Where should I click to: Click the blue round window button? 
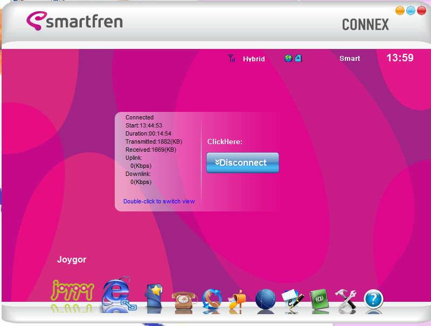(411, 11)
